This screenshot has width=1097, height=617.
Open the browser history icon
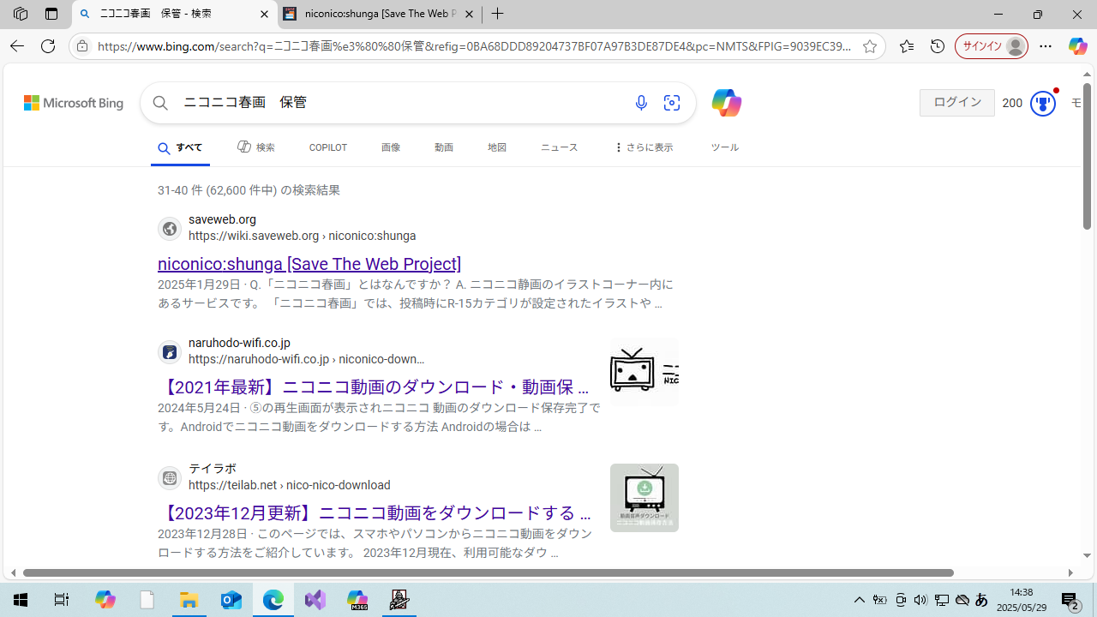coord(938,46)
